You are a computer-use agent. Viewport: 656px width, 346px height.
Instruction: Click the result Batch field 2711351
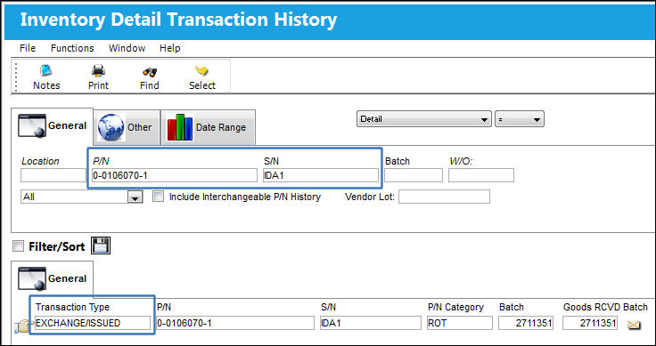(x=526, y=323)
